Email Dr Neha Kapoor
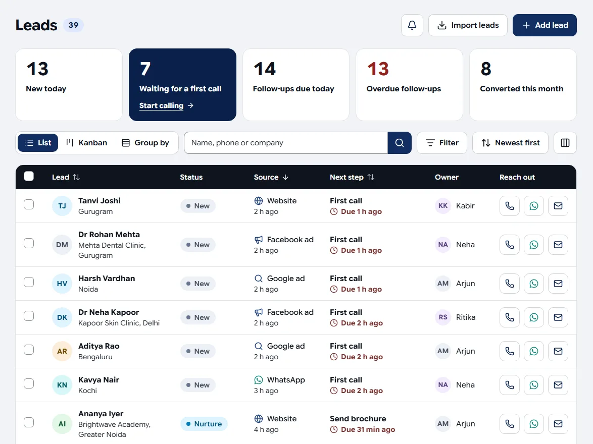Viewport: 593px width, 444px height. coord(558,317)
